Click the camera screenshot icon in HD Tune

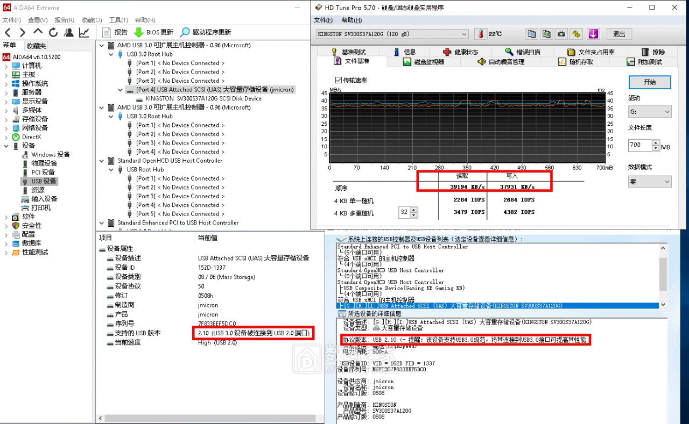[561, 34]
